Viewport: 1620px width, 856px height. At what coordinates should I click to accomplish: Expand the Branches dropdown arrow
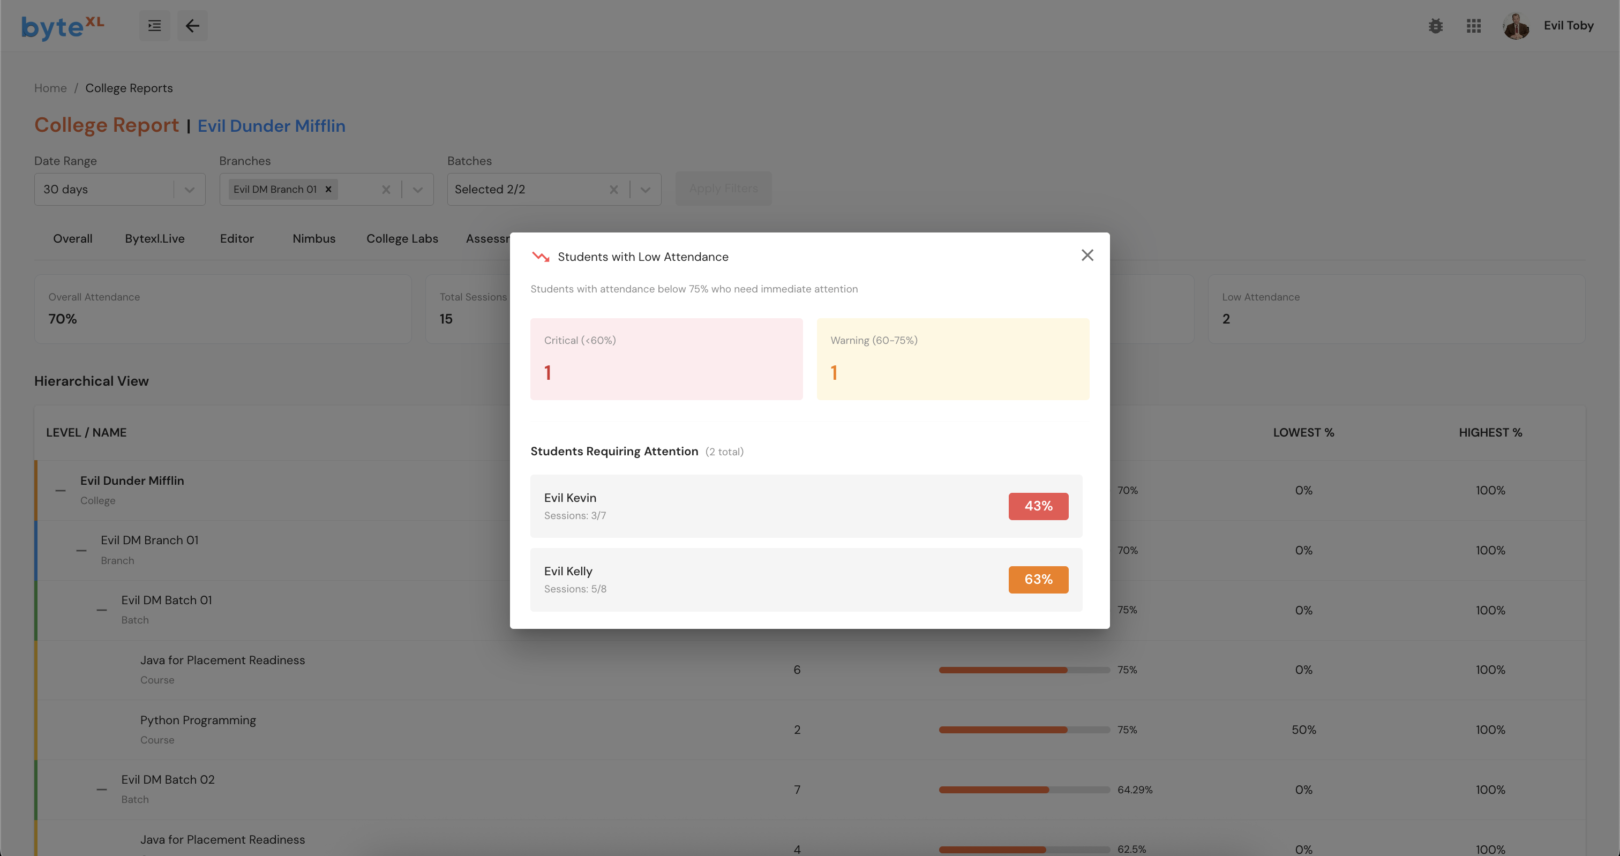click(x=417, y=189)
